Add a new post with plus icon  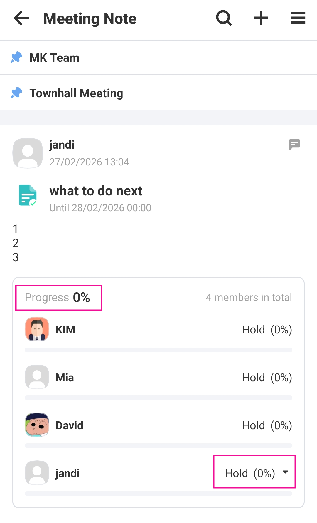point(261,18)
